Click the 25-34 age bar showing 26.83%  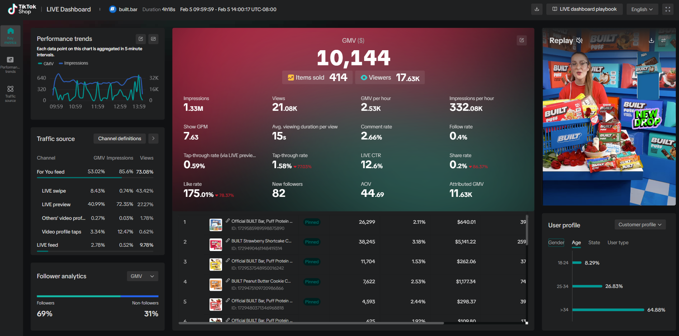587,286
